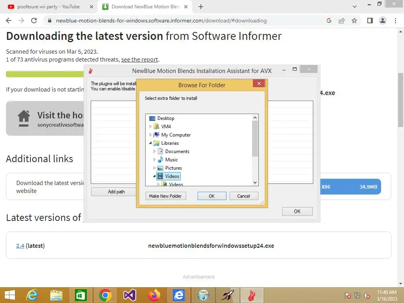Open Windows Store from taskbar

click(80, 295)
